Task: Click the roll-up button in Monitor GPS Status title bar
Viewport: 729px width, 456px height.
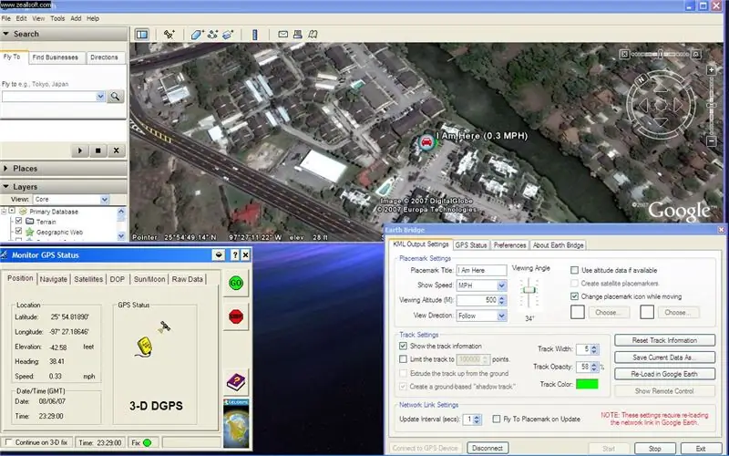Action: [219, 255]
